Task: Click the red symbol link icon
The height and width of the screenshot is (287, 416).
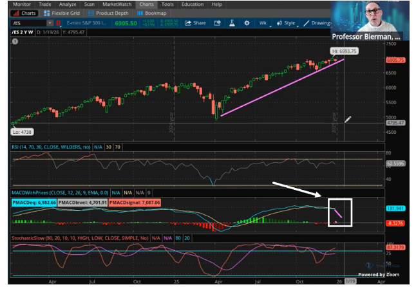Action: click(x=59, y=23)
